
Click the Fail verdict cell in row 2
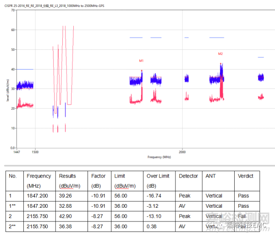click(243, 216)
